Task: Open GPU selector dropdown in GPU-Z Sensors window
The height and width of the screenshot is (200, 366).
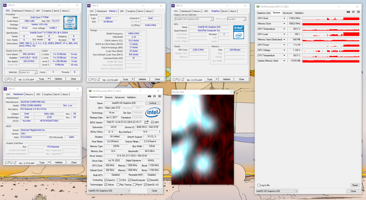Action: point(276,191)
